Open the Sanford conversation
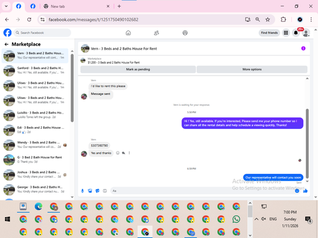Image resolution: width=318 pixels, height=238 pixels. pyautogui.click(x=35, y=70)
